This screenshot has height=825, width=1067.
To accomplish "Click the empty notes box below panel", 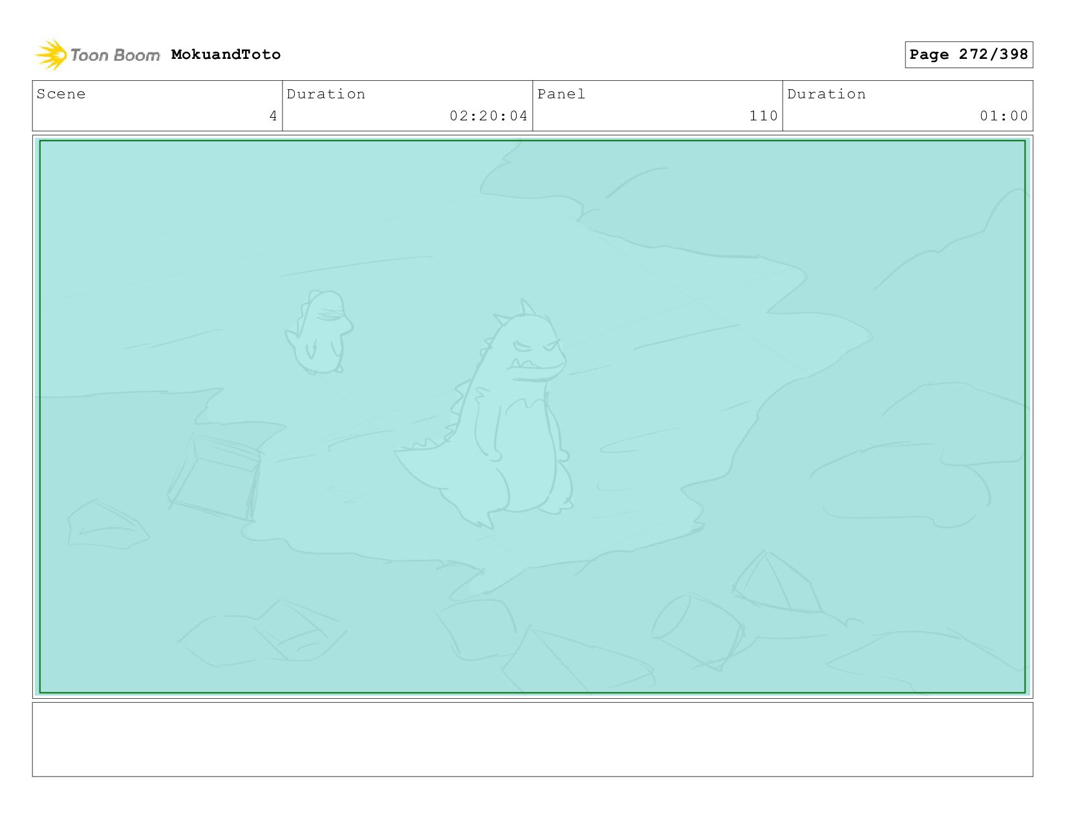I will point(532,740).
